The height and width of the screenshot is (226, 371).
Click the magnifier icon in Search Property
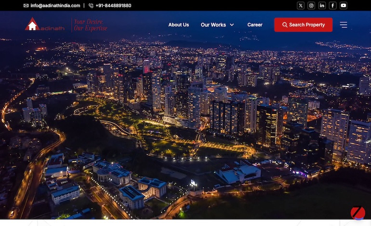click(285, 25)
